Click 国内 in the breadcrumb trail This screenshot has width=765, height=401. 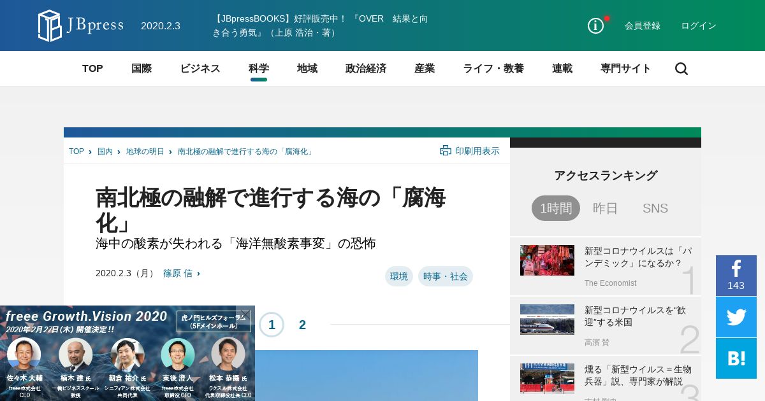click(x=105, y=151)
